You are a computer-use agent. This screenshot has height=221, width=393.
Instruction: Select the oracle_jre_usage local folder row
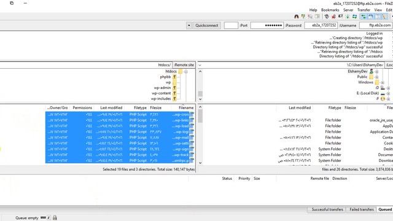tap(335, 120)
